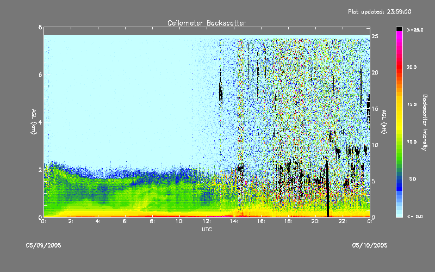Click the black cloud patch at 13 UTC, 5 km

coord(221,94)
